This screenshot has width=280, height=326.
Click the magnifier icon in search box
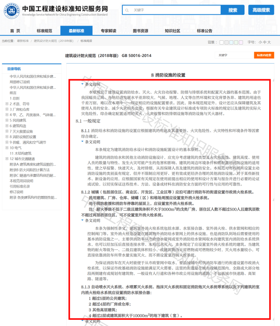[127, 10]
